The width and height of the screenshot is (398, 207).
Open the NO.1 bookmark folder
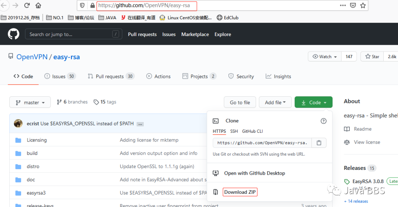[55, 18]
